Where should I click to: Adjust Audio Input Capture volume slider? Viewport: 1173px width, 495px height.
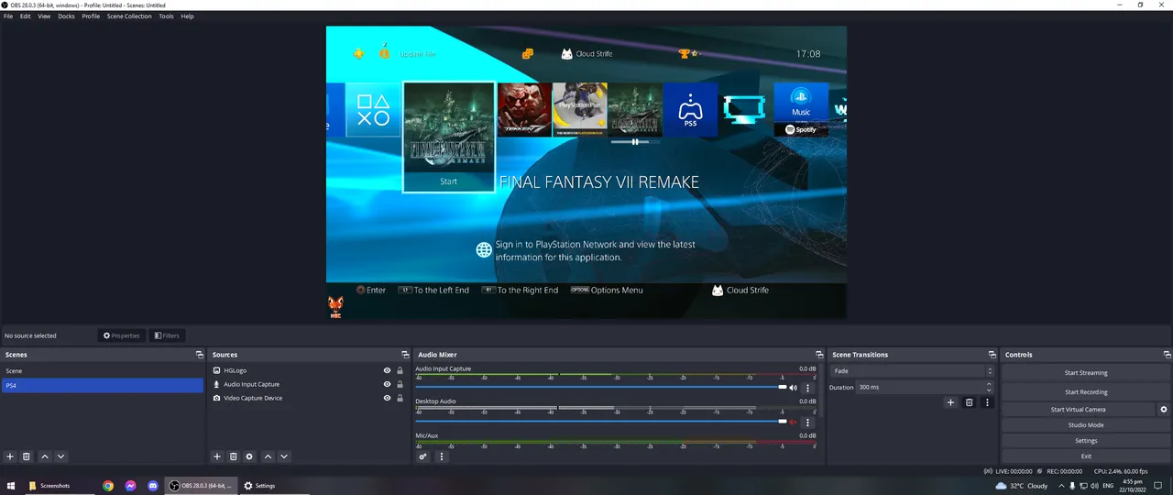pyautogui.click(x=602, y=388)
